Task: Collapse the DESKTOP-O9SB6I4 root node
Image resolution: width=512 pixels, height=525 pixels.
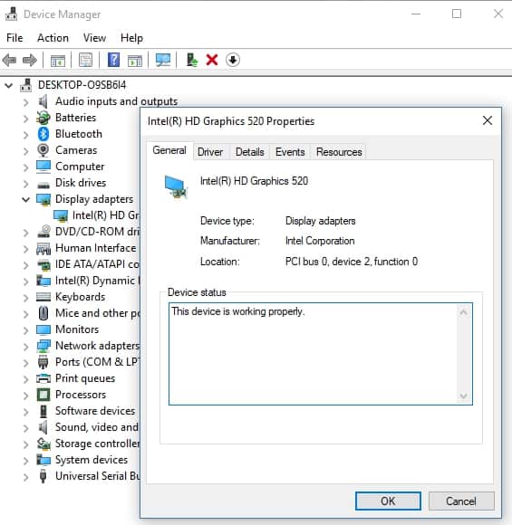Action: [9, 86]
